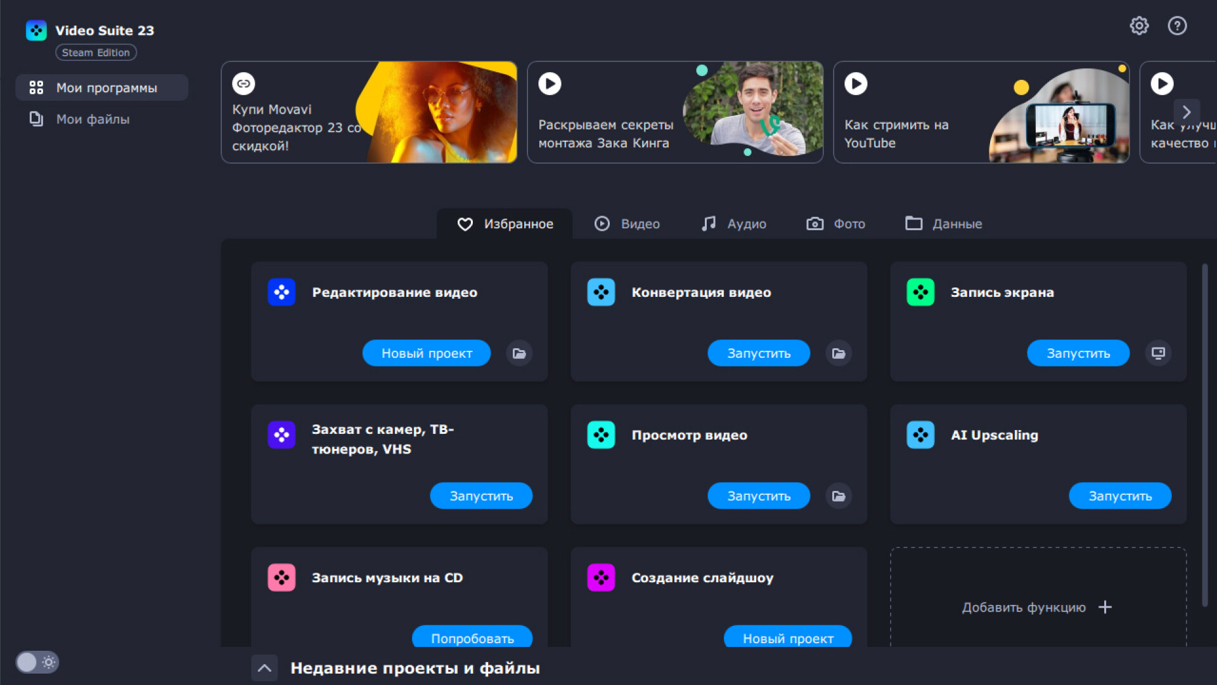Click folder icon in Просмотр видео card
The height and width of the screenshot is (685, 1217).
[839, 496]
